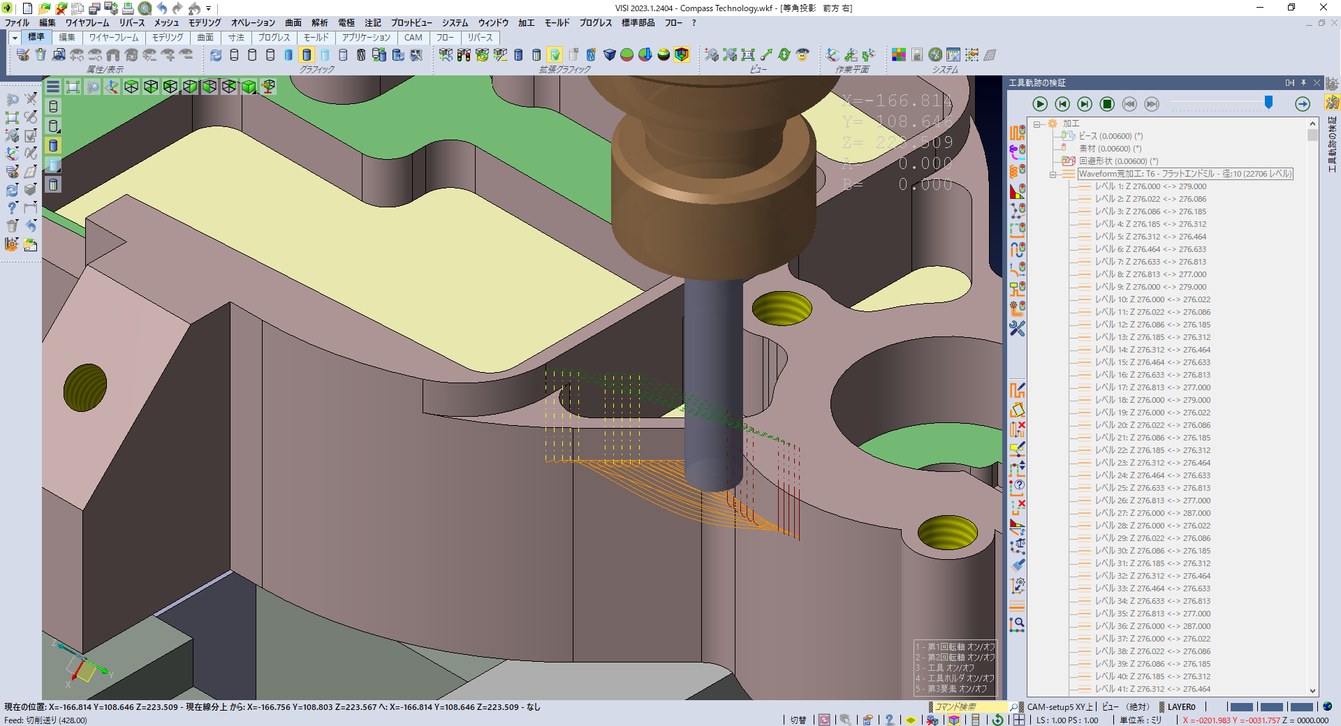Viewport: 1341px width, 726px height.
Task: Click the 切替 status bar button
Action: pyautogui.click(x=798, y=720)
